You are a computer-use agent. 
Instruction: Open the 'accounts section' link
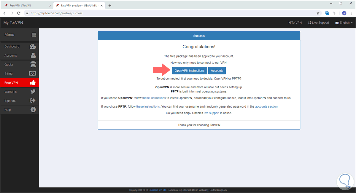coord(266,106)
